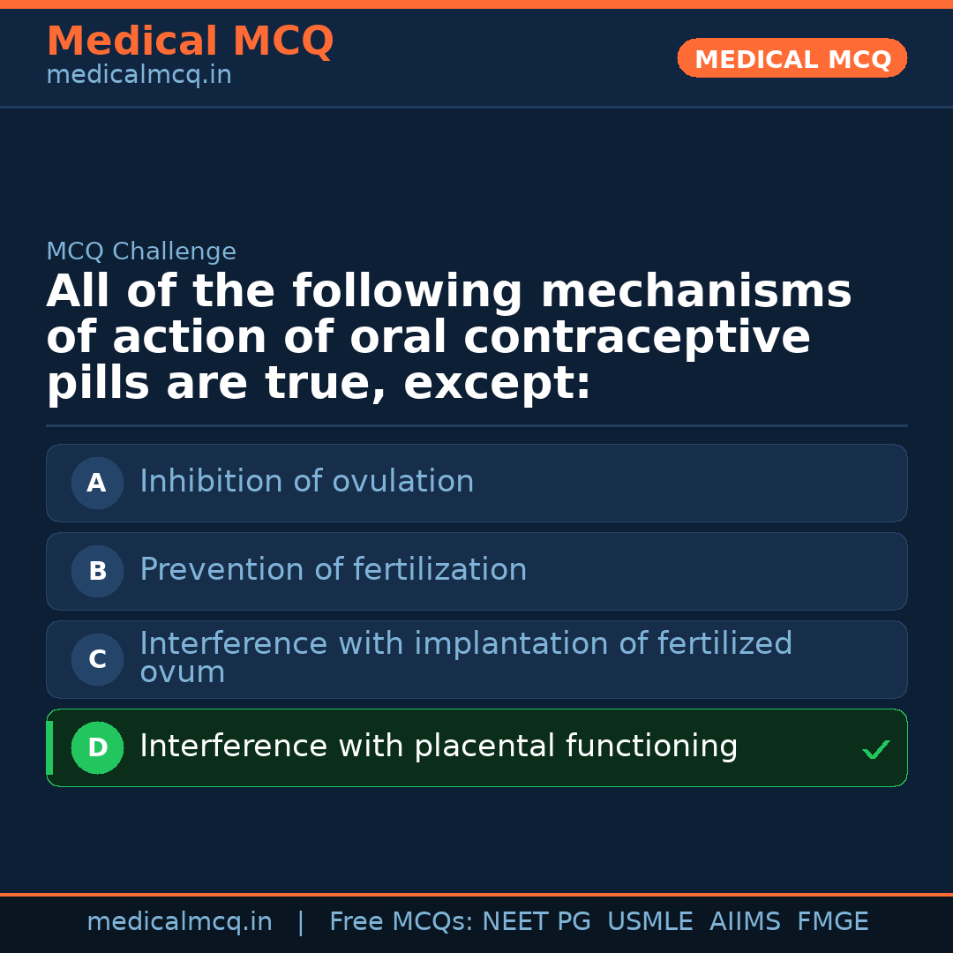Click the NEET PG footer label
Viewport: 953px width, 953px height.
[537, 922]
